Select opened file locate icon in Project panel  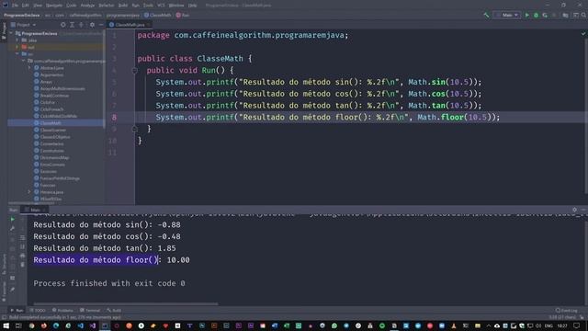click(63, 25)
